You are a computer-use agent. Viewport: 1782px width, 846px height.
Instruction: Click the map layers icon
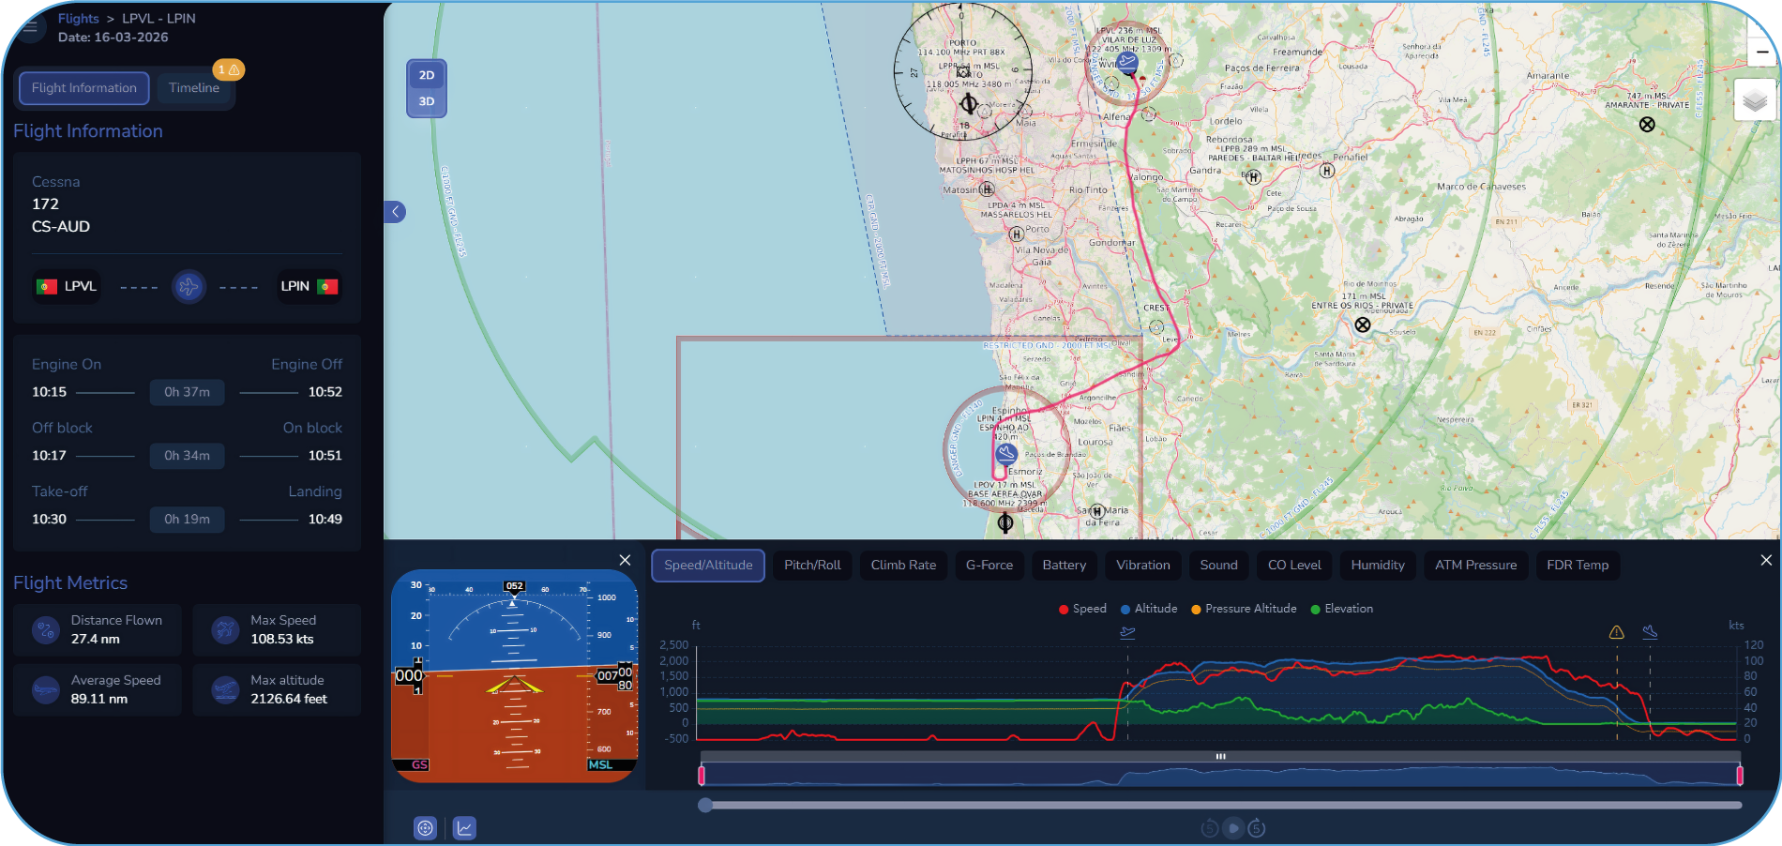click(x=1754, y=100)
